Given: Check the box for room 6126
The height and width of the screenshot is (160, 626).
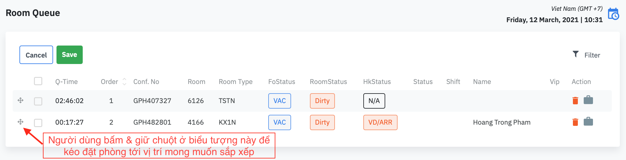Looking at the screenshot, I should pos(38,101).
